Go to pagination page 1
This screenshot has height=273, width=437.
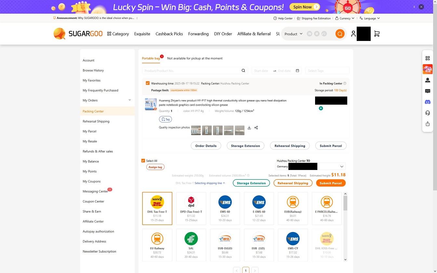click(x=246, y=270)
